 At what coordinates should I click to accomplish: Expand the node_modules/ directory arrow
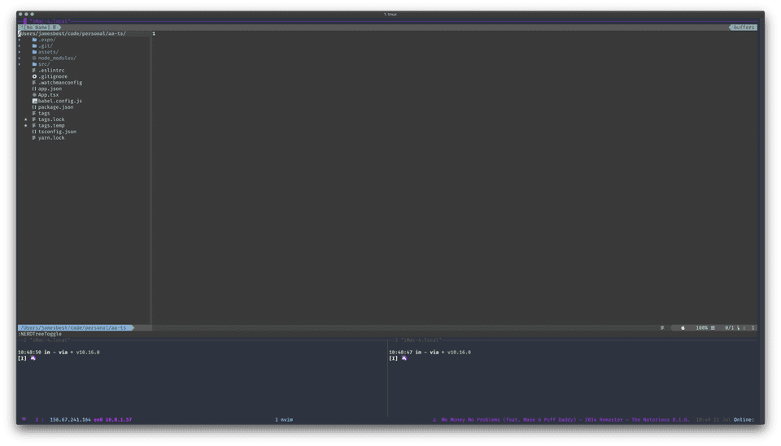[x=20, y=58]
